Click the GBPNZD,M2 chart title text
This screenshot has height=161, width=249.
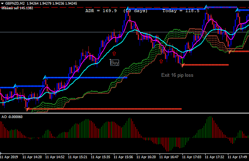click(x=15, y=4)
